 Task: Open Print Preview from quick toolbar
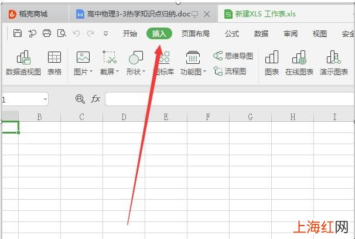62,33
